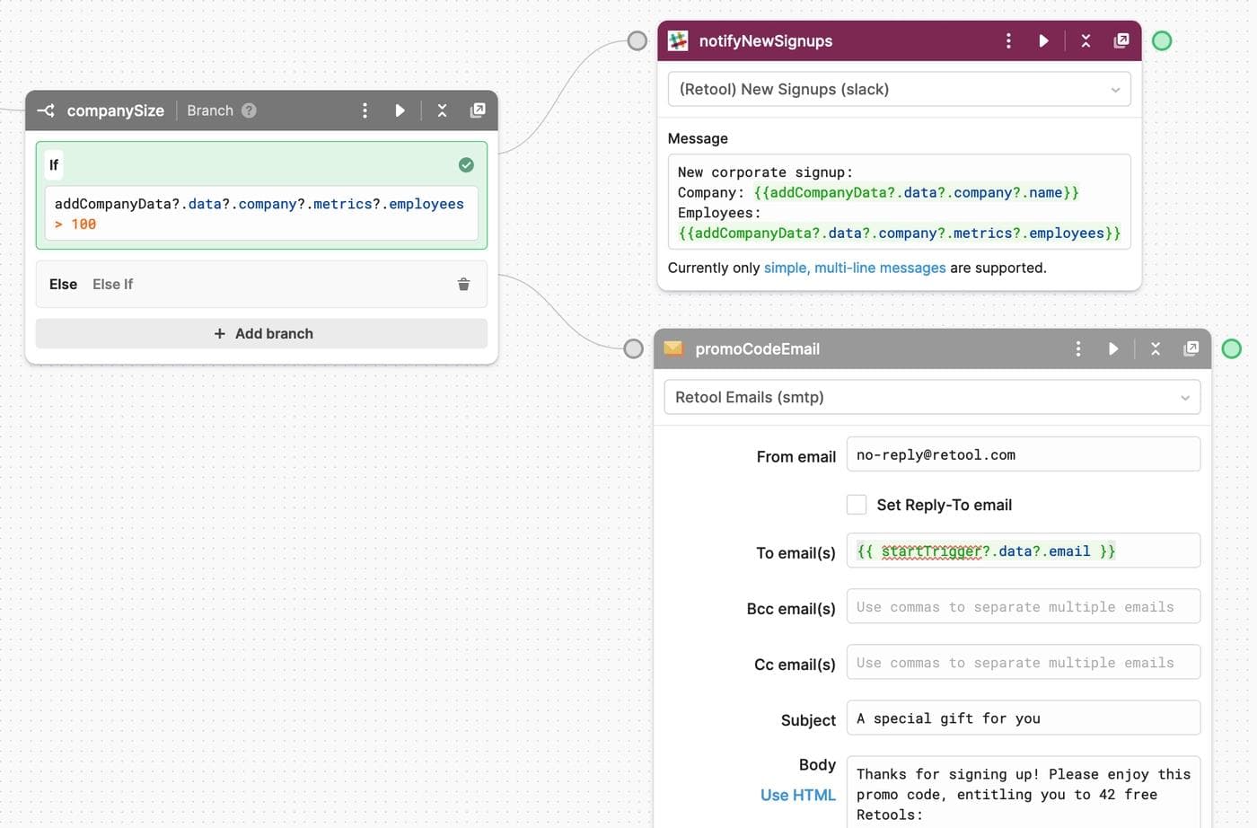Collapse the notifyNewSignups block
Viewport: 1257px width, 828px height.
1085,40
